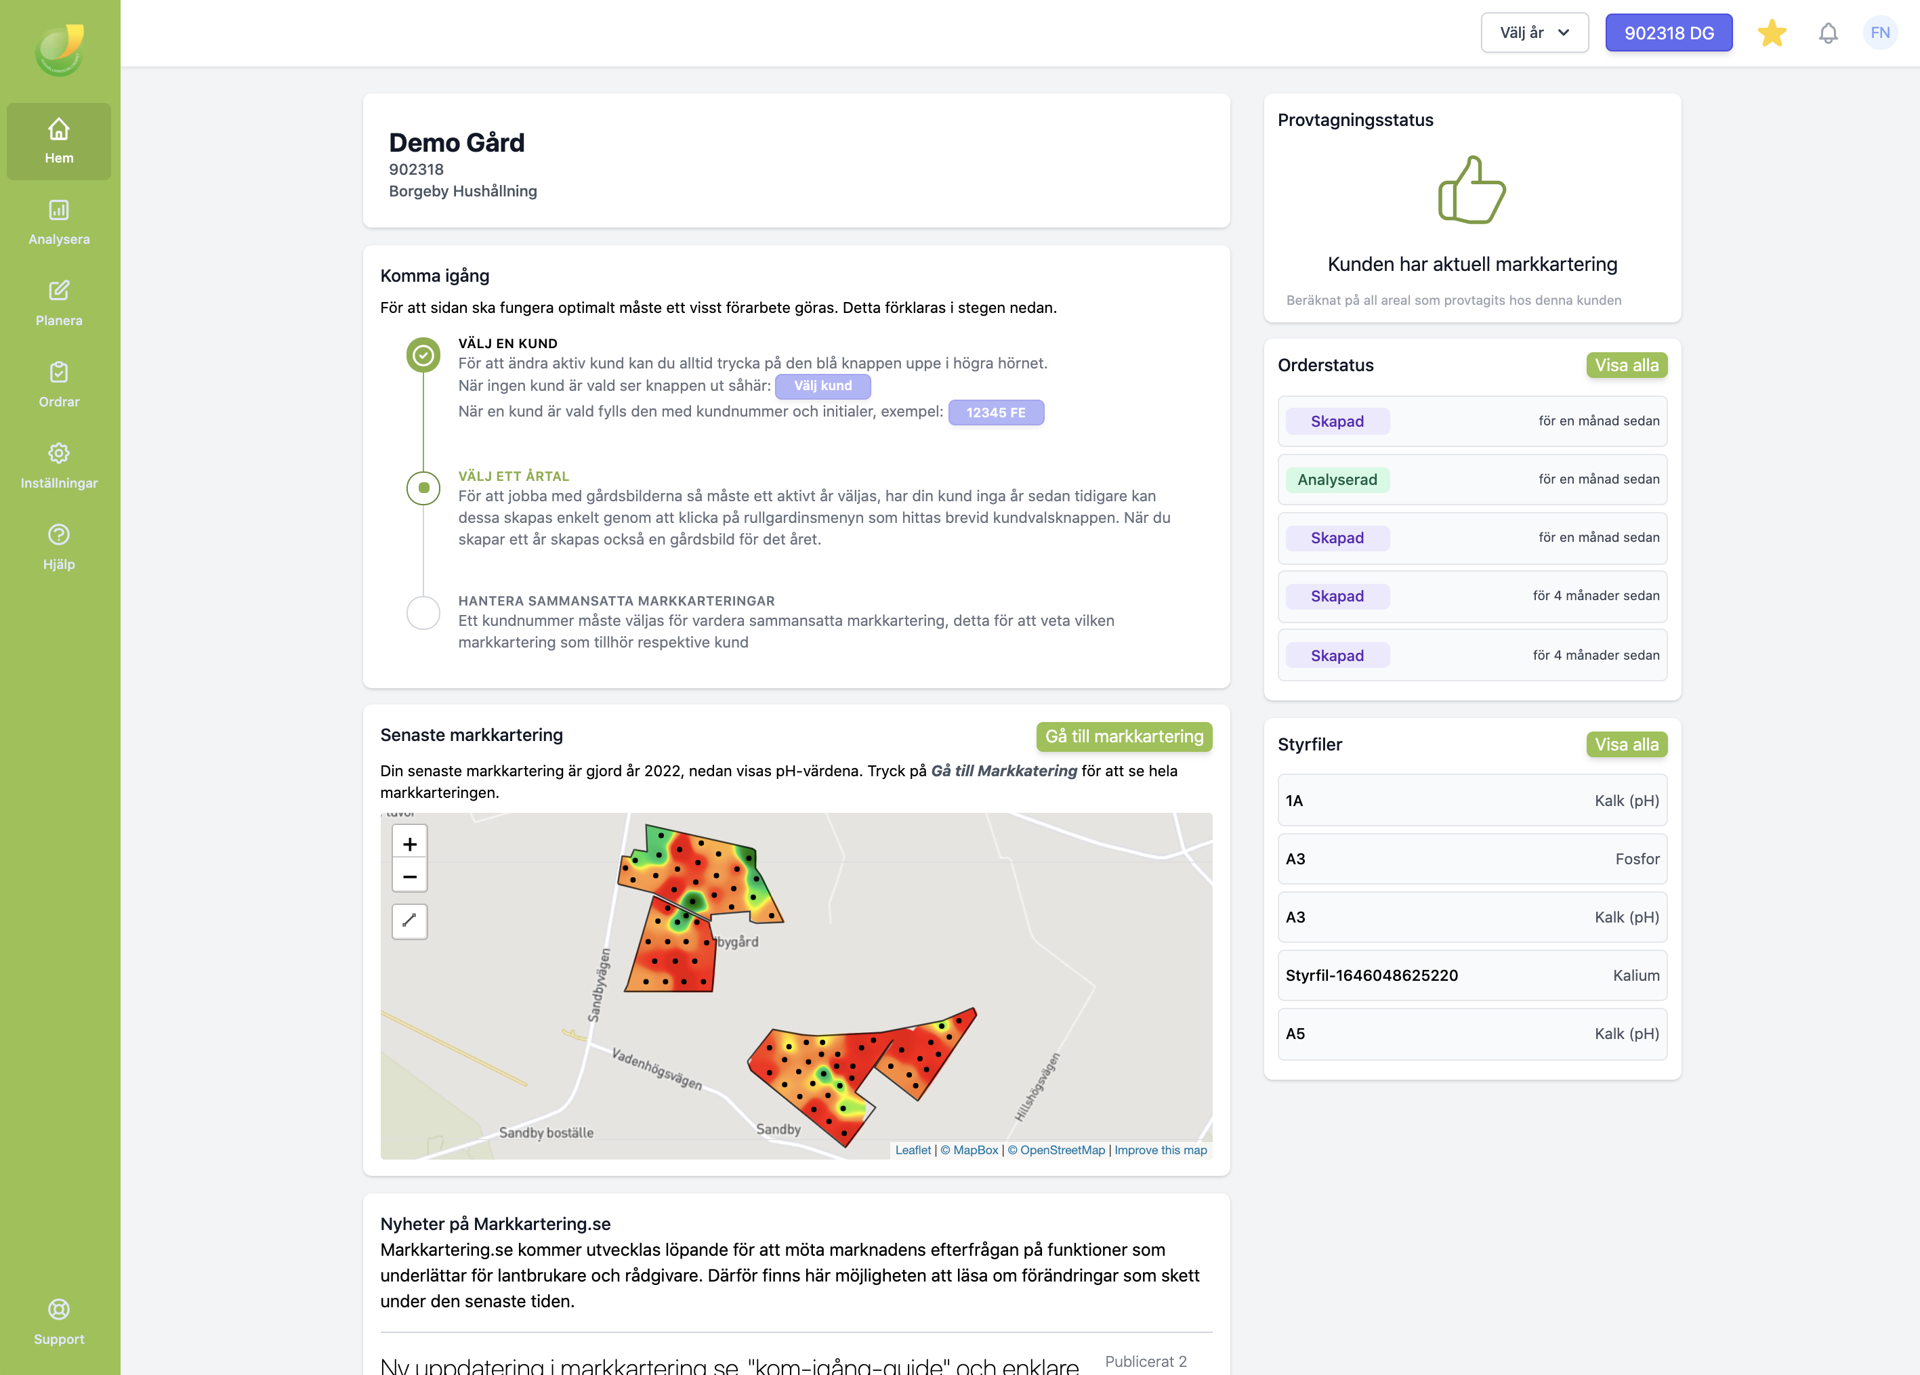
Task: Click the yellow favorite star icon
Action: click(x=1771, y=34)
